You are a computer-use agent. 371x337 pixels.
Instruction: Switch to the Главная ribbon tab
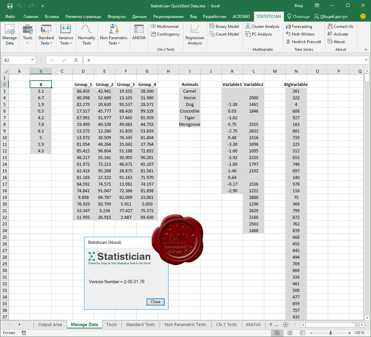(31, 17)
